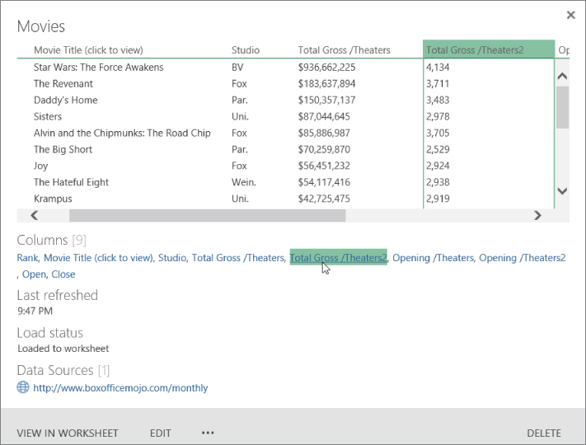Image resolution: width=586 pixels, height=445 pixels.
Task: Select Total Gross /Theaters column link
Action: pyautogui.click(x=237, y=258)
